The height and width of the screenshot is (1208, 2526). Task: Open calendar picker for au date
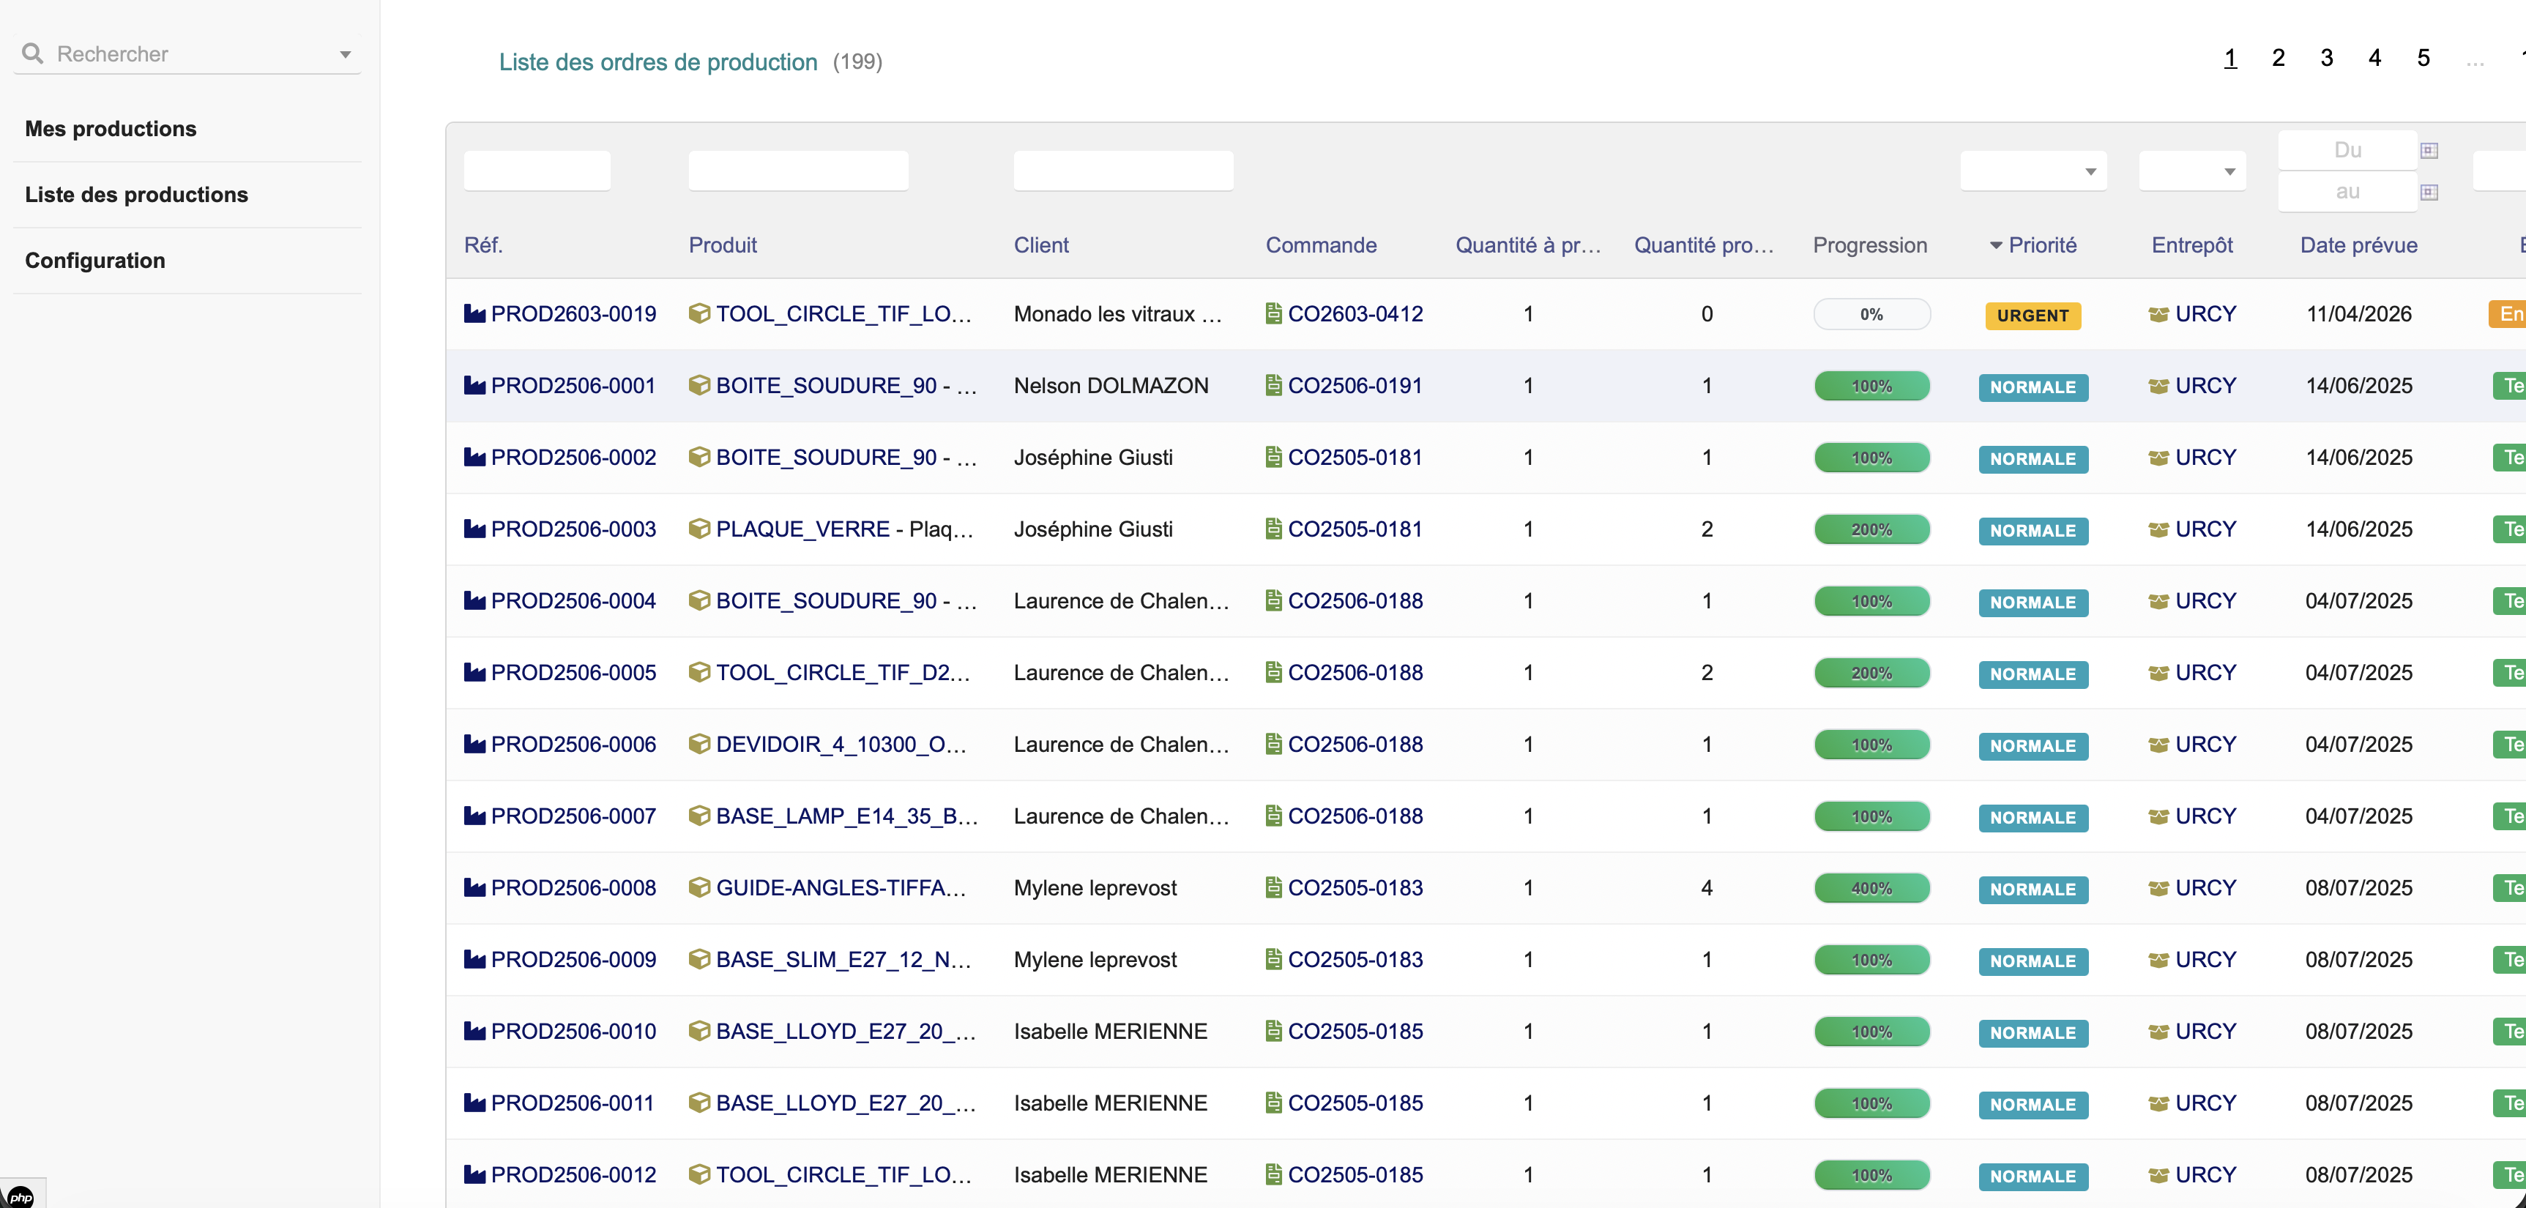[2429, 192]
